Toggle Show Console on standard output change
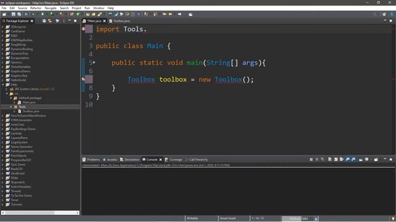396x222 pixels. 348,159
